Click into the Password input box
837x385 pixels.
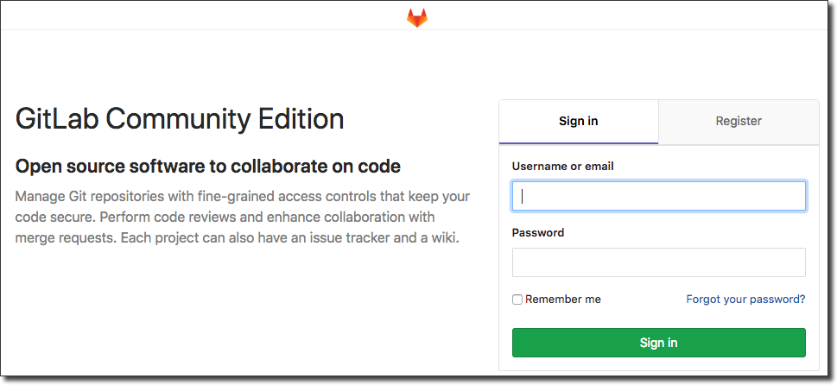tap(658, 262)
